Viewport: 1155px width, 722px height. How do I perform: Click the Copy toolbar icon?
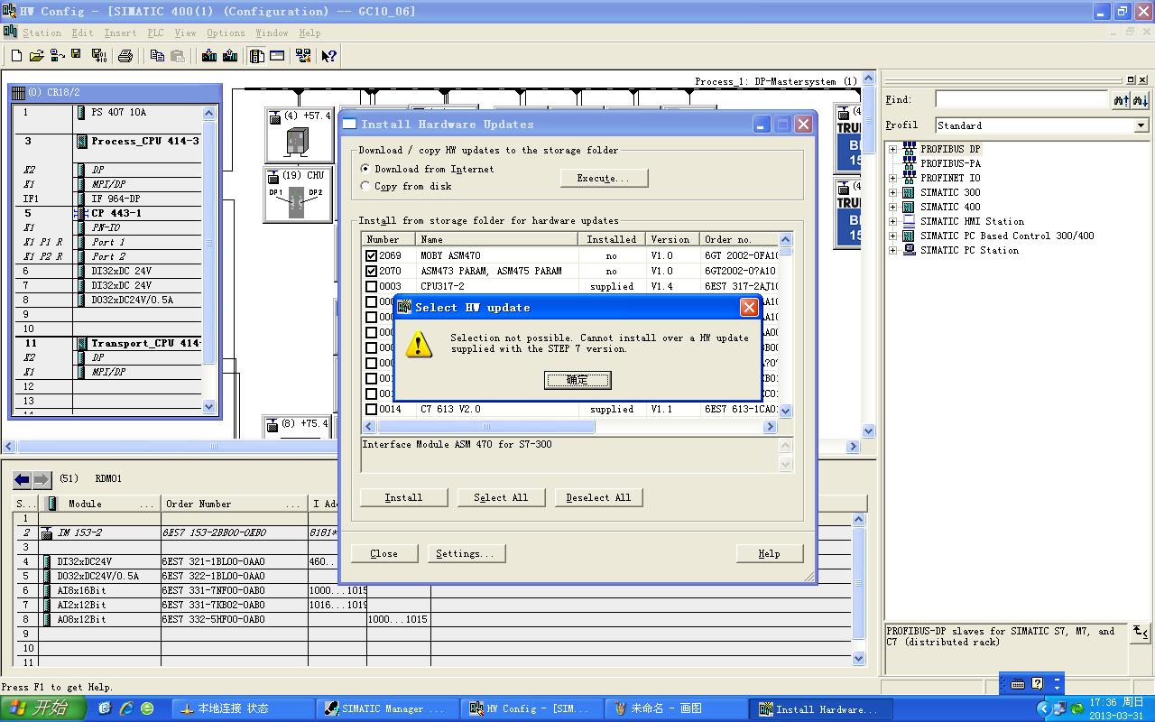157,56
